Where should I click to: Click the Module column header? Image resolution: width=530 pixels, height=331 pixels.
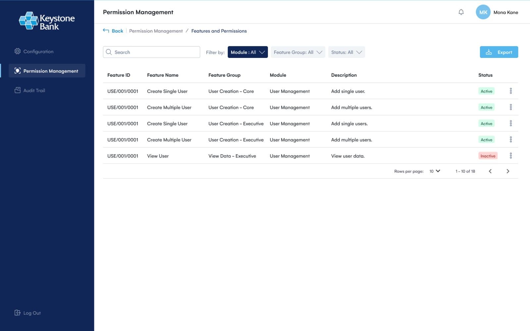278,75
